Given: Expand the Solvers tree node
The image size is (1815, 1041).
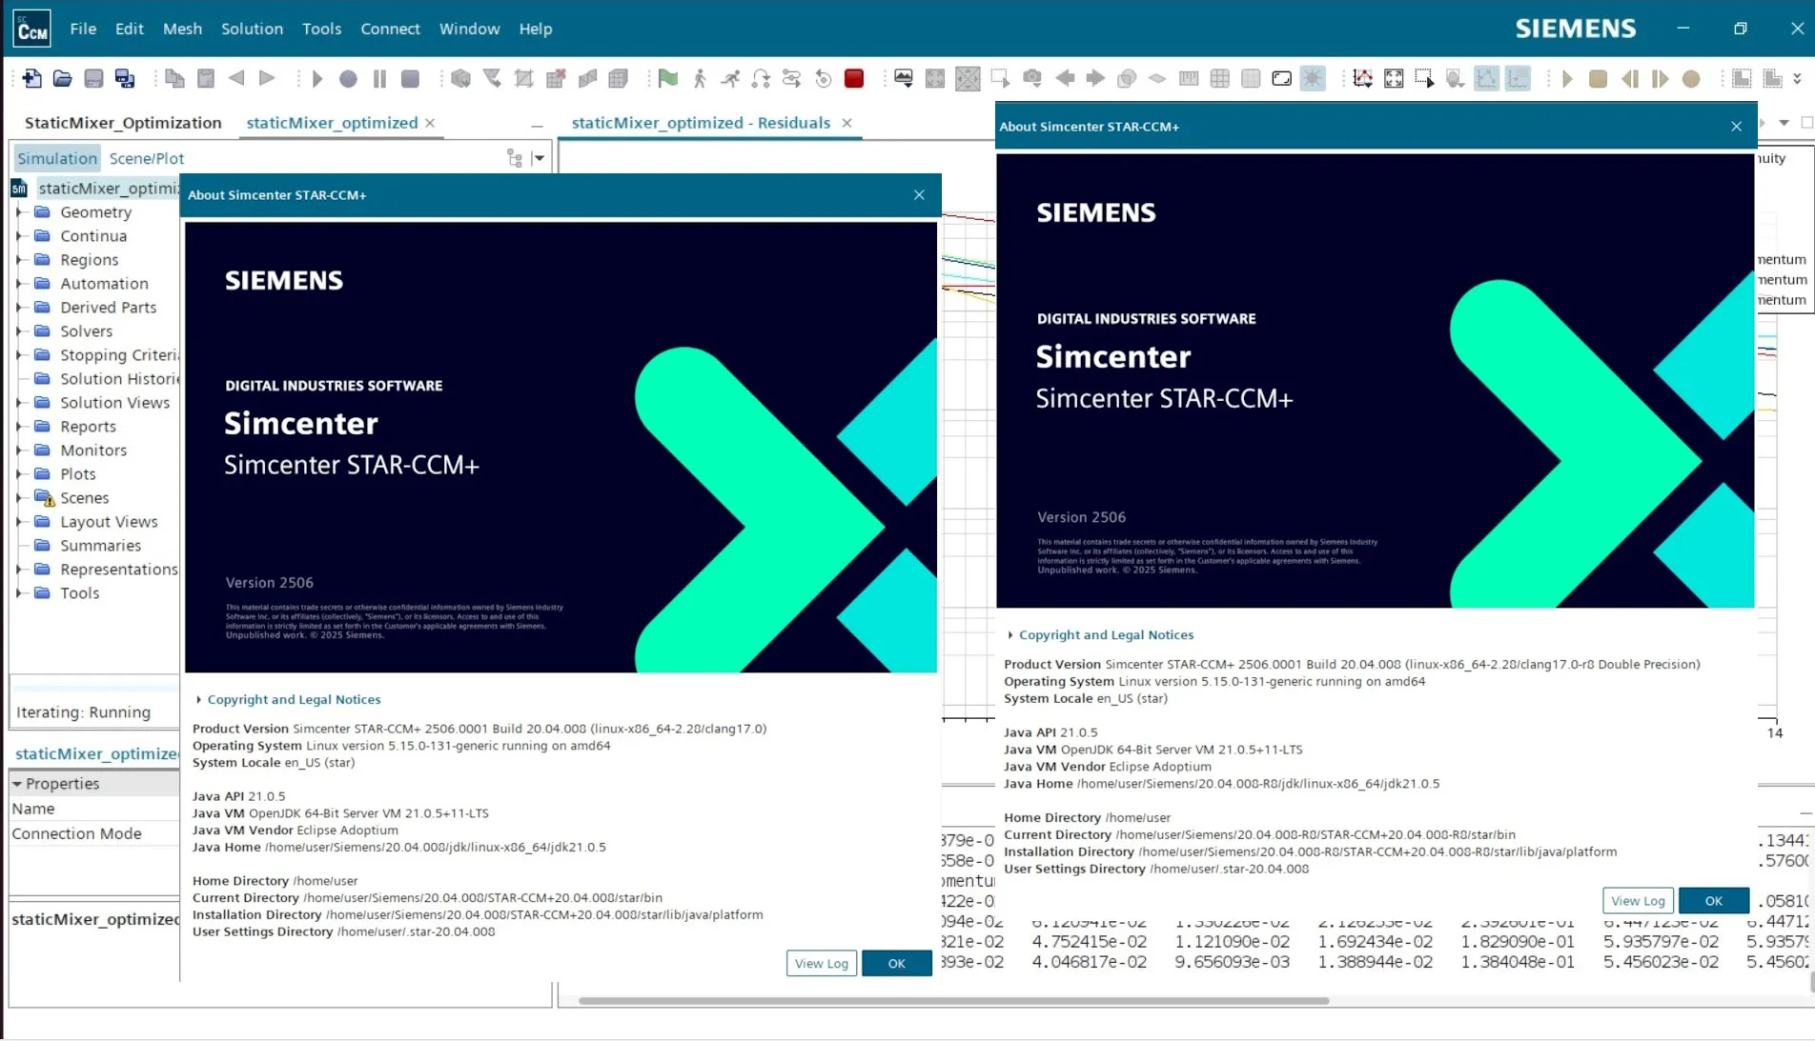Looking at the screenshot, I should pyautogui.click(x=19, y=330).
